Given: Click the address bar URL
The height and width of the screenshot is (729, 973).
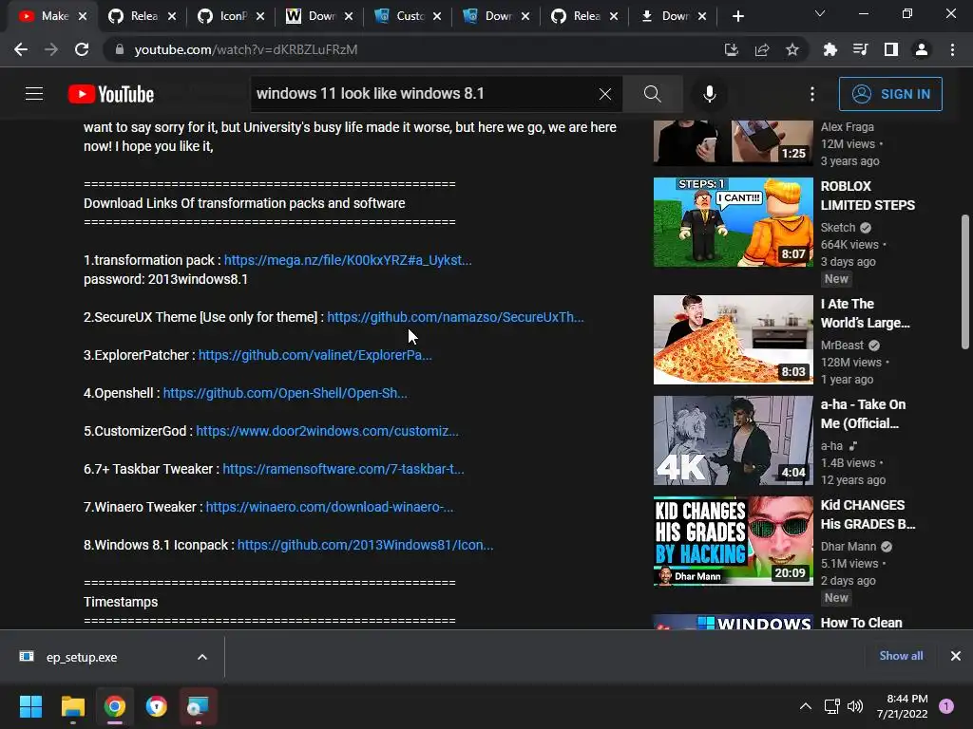Looking at the screenshot, I should [246, 49].
